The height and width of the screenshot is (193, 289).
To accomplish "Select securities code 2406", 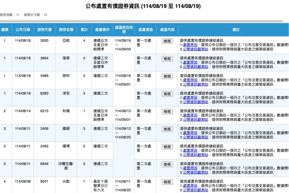I will click(44, 129).
